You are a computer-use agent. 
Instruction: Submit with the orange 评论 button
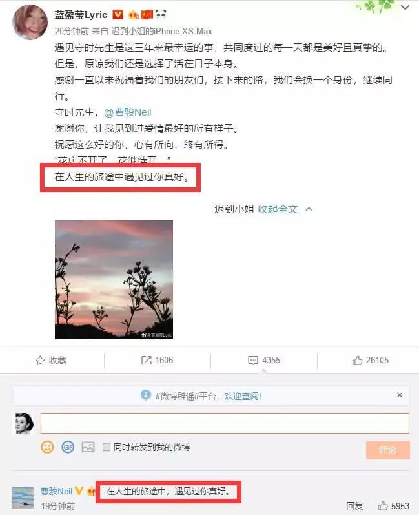(x=388, y=450)
